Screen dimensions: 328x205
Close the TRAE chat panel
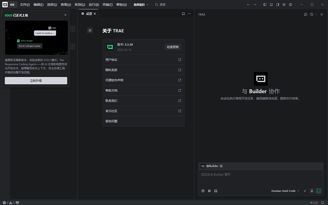[x=321, y=14]
